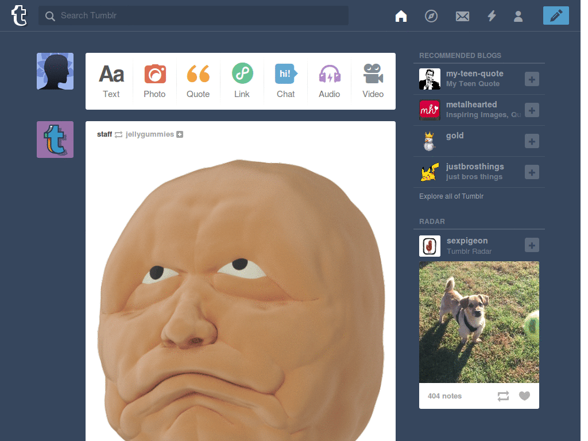The image size is (588, 441).
Task: Click your silhouette avatar next to post bar
Action: [55, 71]
